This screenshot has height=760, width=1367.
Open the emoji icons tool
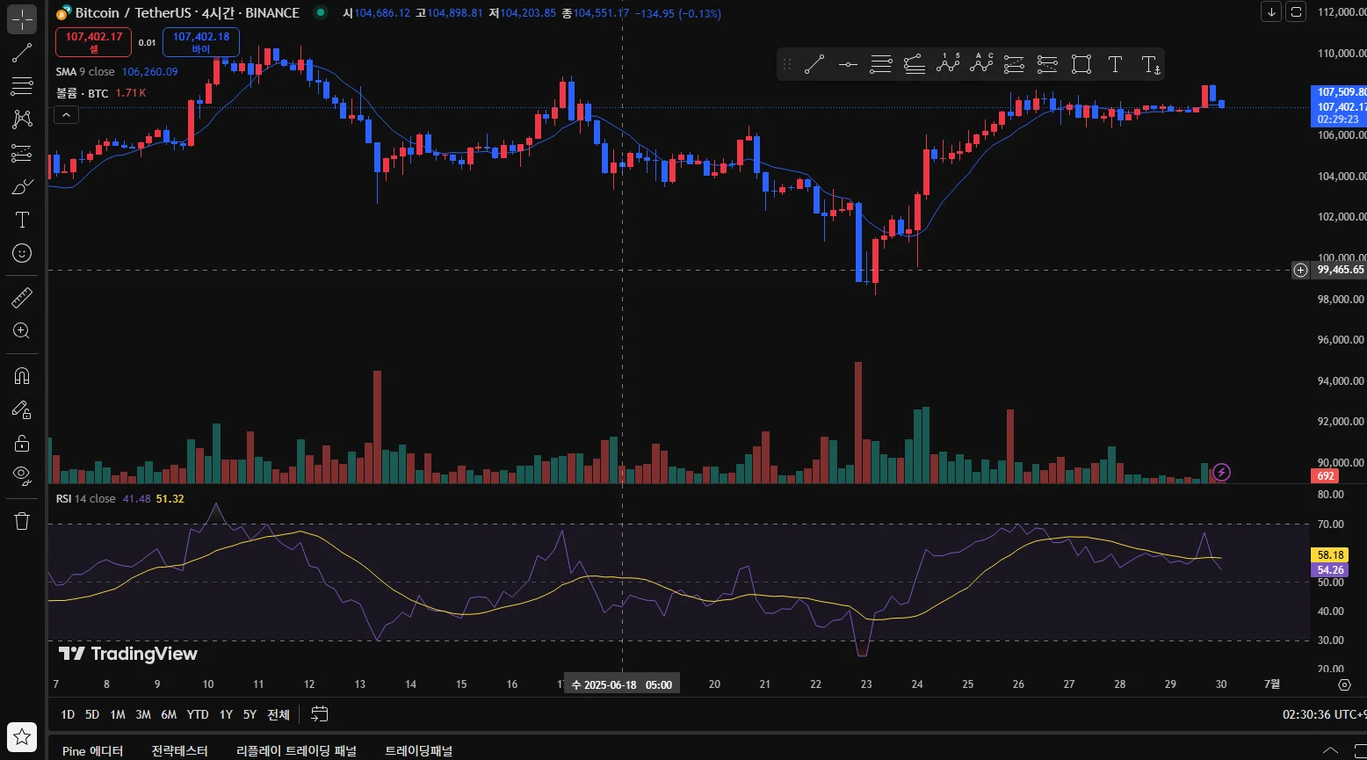22,253
